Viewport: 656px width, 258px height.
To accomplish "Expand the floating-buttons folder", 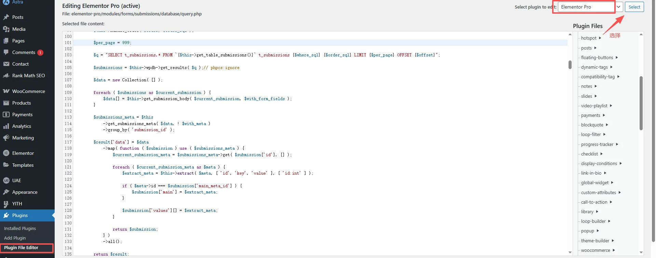I will click(599, 57).
